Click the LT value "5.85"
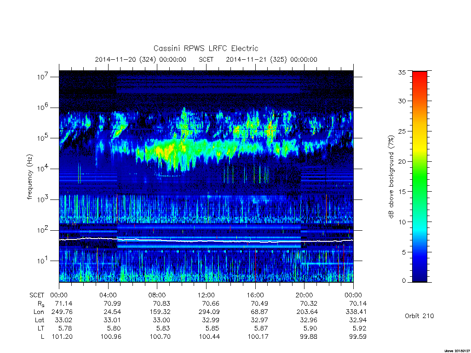Screen dimensions: 471x353 (x=213, y=328)
